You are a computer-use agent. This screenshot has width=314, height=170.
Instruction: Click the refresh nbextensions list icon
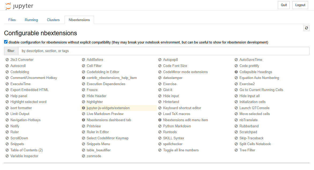click(306, 28)
